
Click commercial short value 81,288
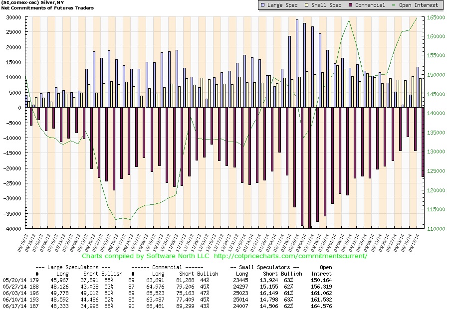point(185,281)
